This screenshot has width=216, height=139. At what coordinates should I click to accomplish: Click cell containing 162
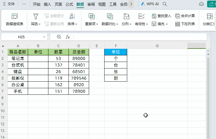coord(58,85)
